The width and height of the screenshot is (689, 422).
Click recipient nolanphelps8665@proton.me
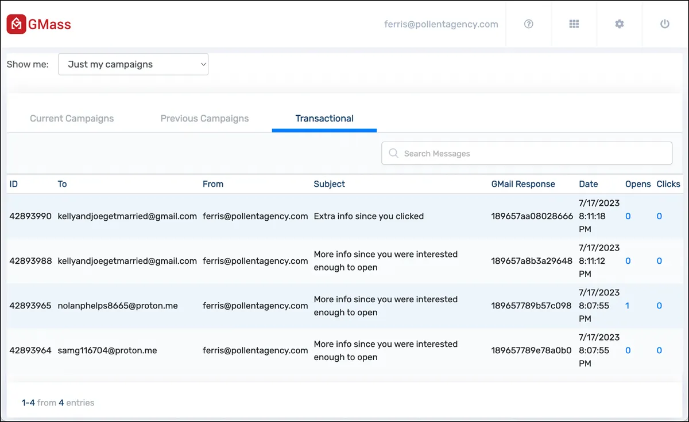click(118, 306)
